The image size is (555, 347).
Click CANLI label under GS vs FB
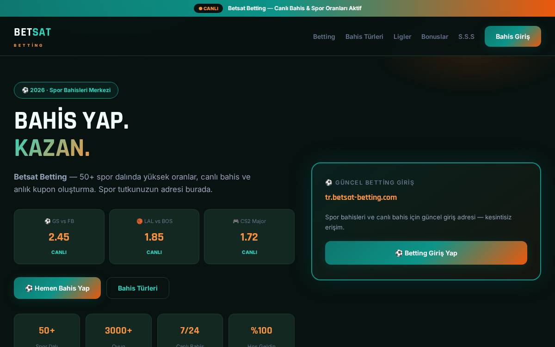tap(59, 252)
